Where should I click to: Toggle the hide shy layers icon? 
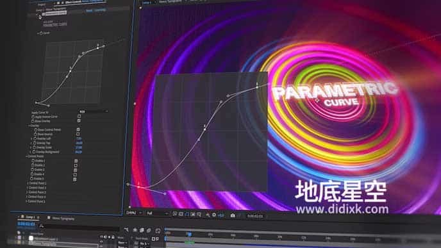135,230
